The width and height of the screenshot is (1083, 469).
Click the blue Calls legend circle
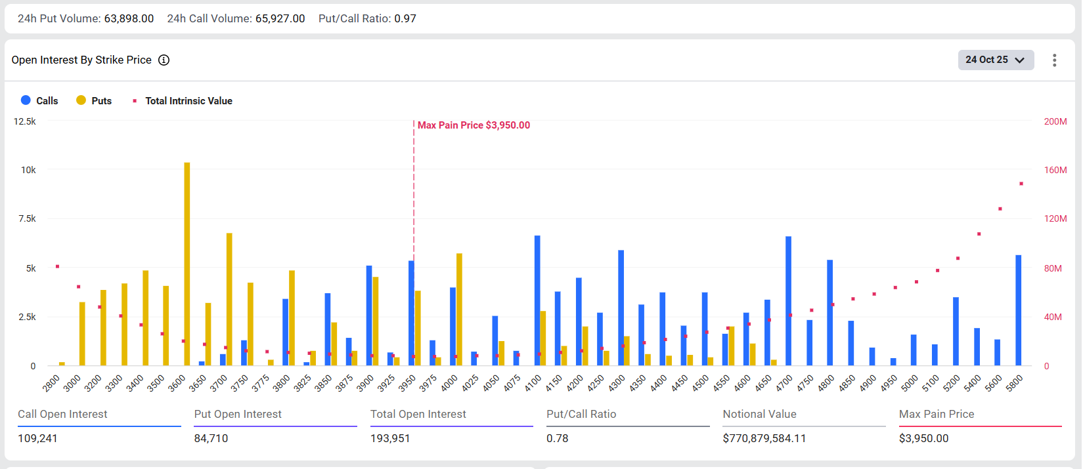point(26,100)
